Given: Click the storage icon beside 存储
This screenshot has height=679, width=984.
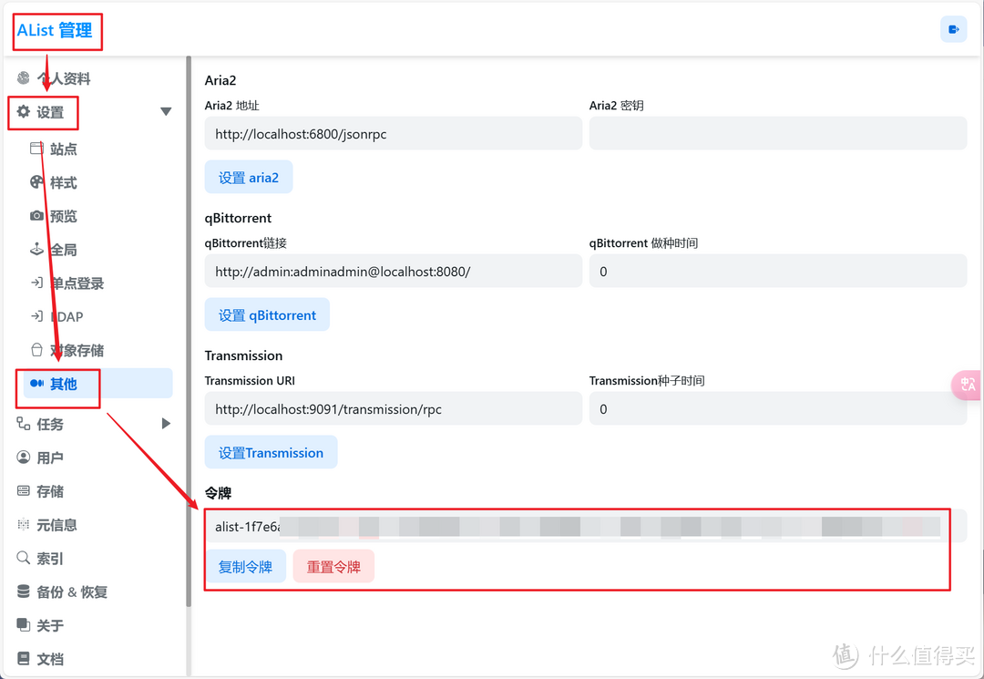Looking at the screenshot, I should tap(24, 491).
